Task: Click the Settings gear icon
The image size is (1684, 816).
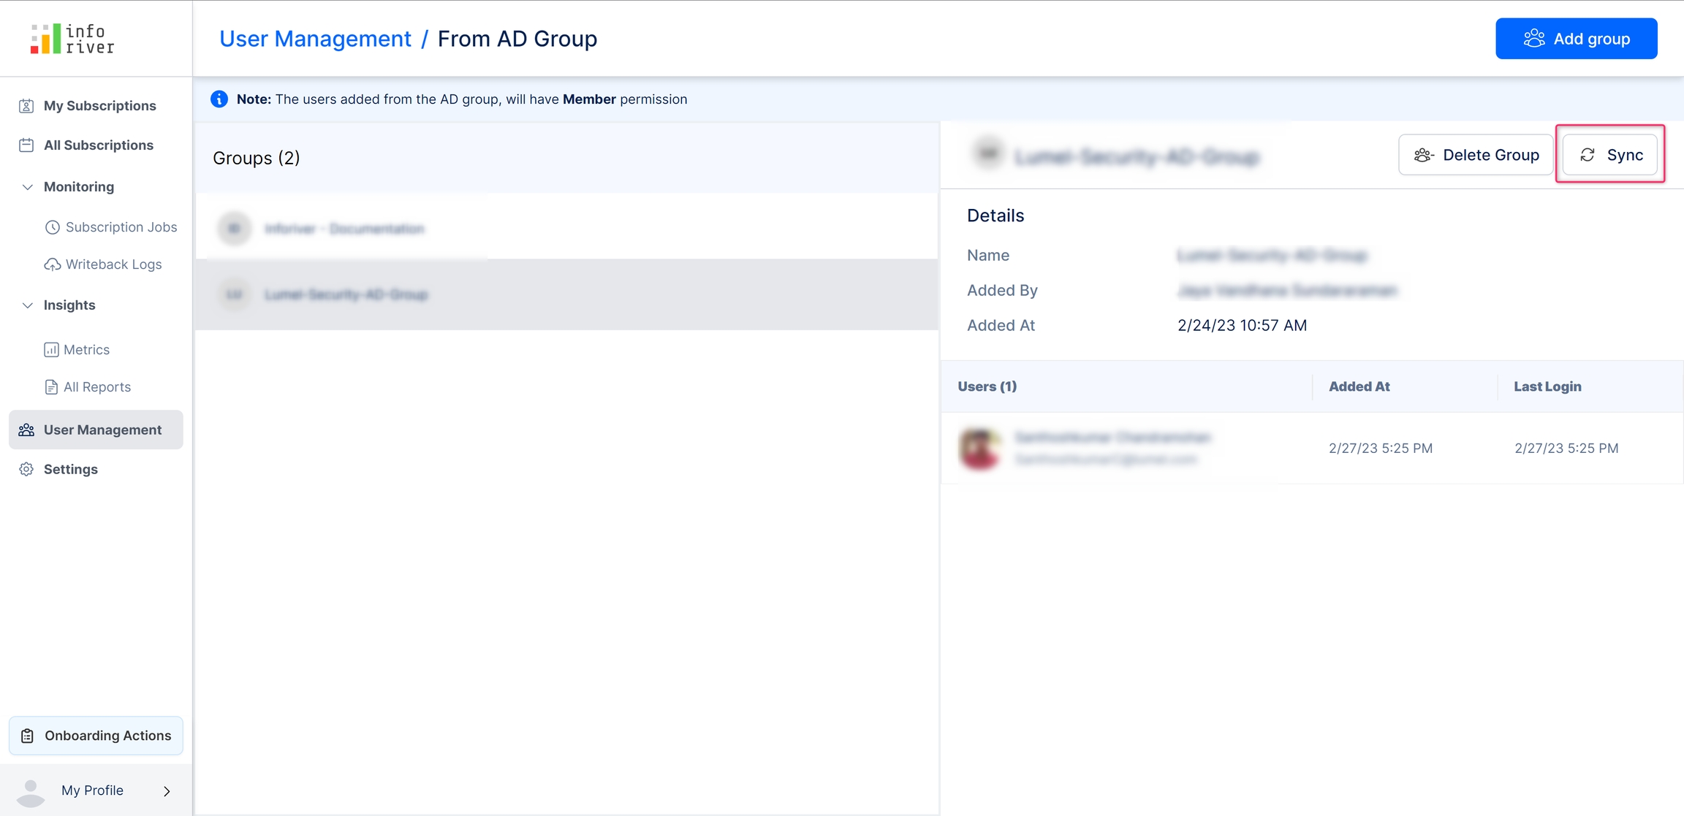Action: [x=26, y=470]
